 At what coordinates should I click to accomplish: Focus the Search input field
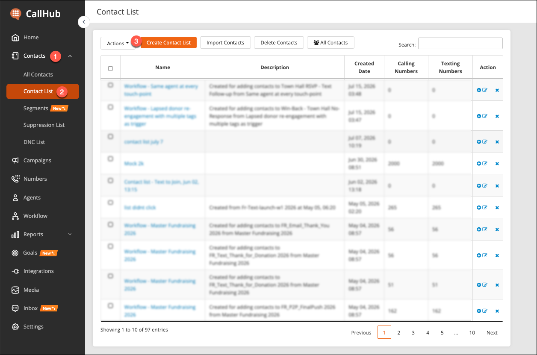tap(460, 43)
